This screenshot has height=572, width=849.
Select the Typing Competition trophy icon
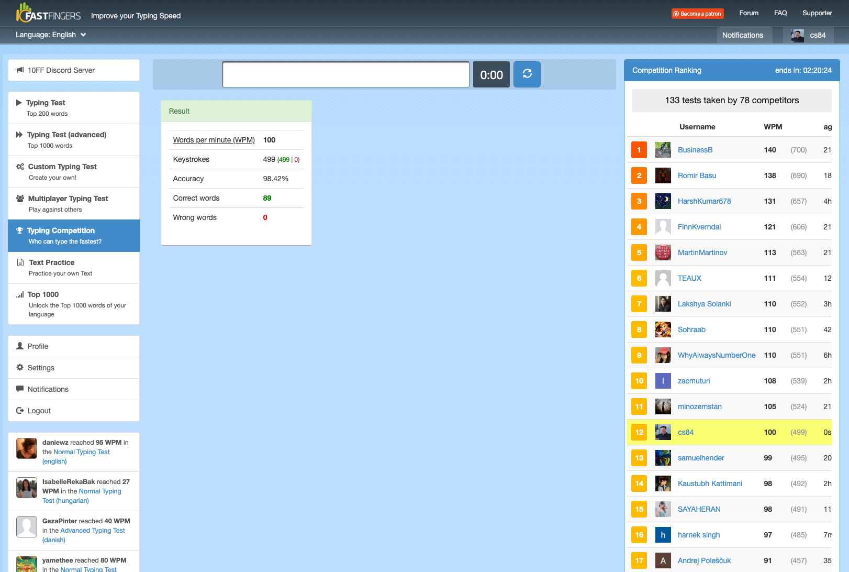(20, 230)
